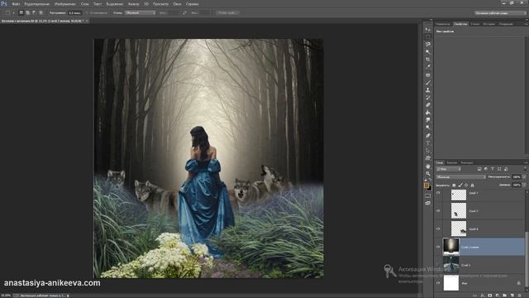This screenshot has height=298, width=529.
Task: Toggle lock image pixels
Action: click(x=460, y=185)
